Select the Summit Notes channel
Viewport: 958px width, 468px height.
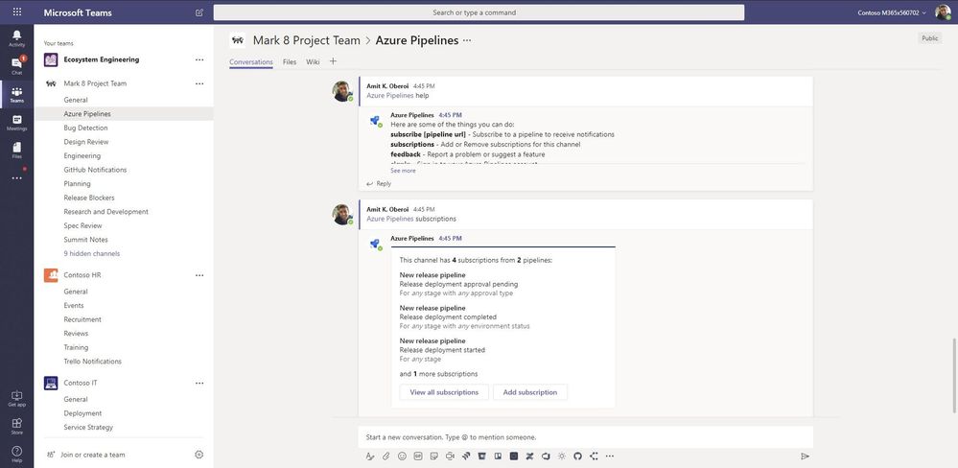coord(85,240)
